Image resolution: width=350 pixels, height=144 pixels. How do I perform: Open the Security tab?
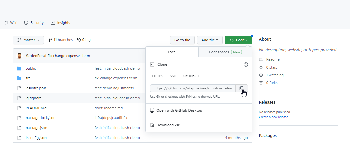click(34, 23)
